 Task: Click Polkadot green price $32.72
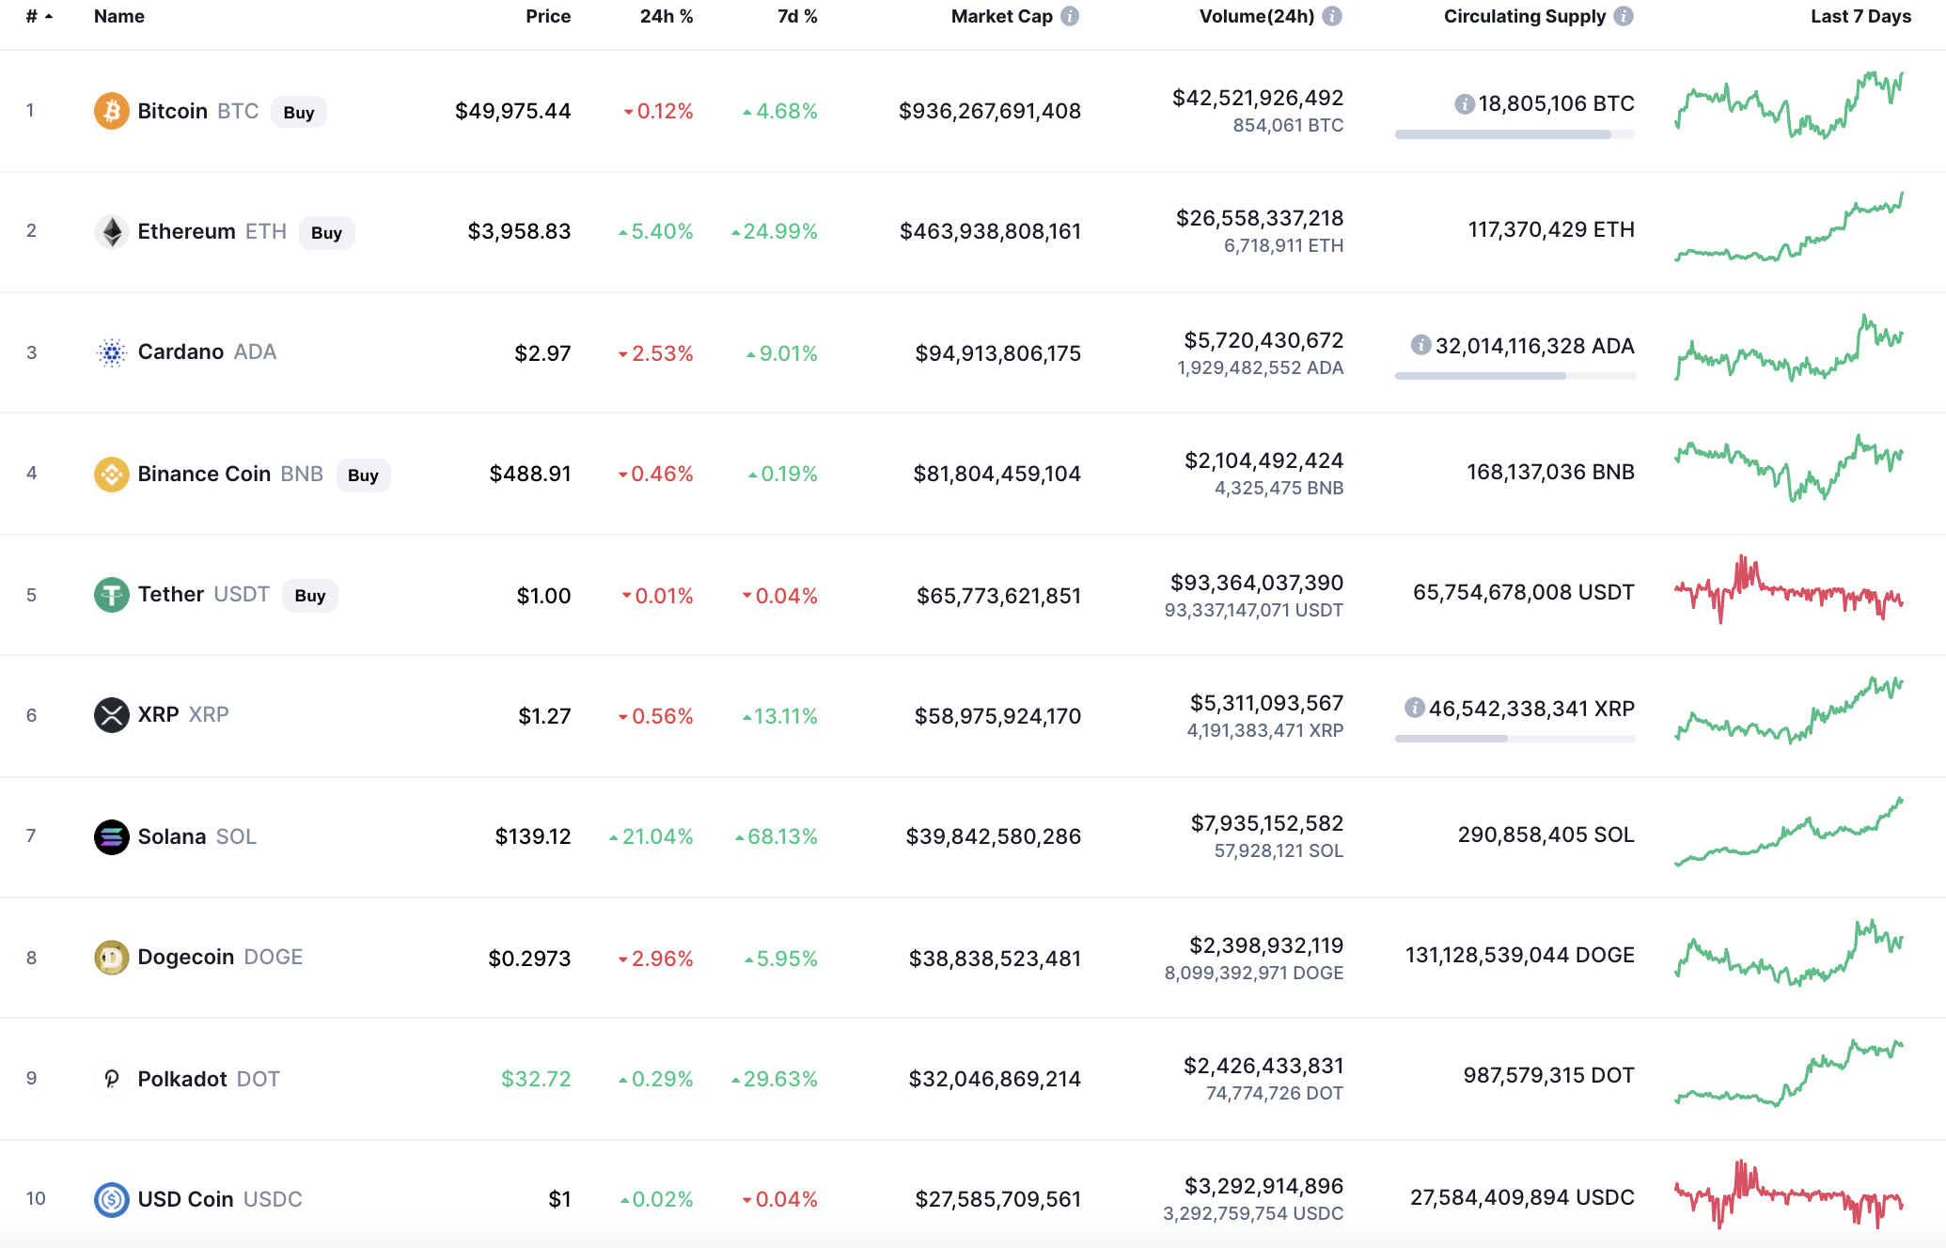[x=536, y=1079]
